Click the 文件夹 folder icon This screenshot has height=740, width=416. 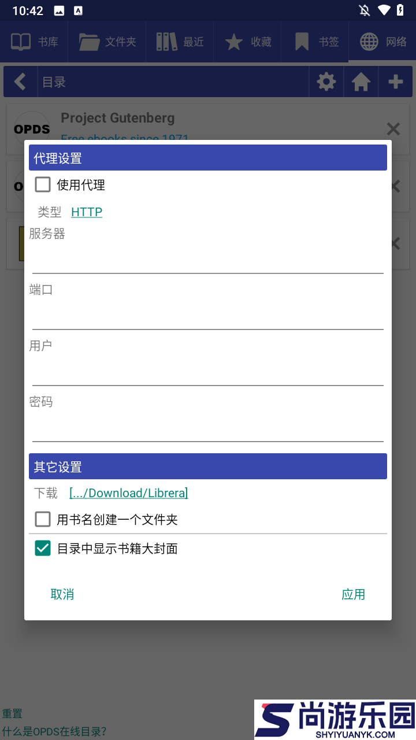coord(106,41)
